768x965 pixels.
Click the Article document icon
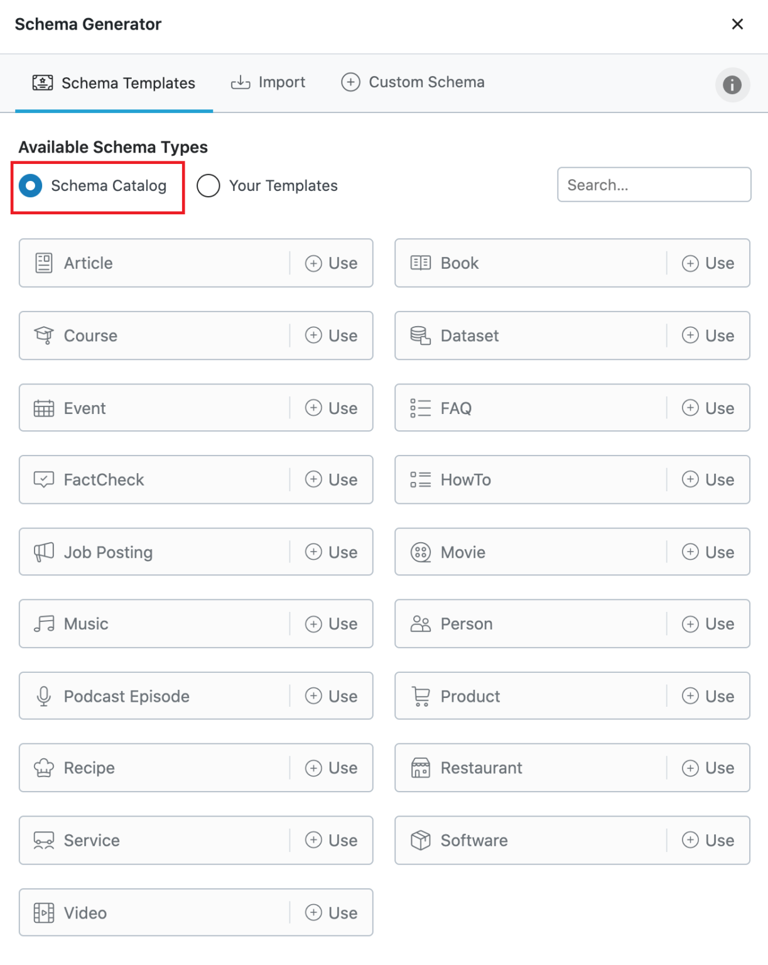point(44,263)
